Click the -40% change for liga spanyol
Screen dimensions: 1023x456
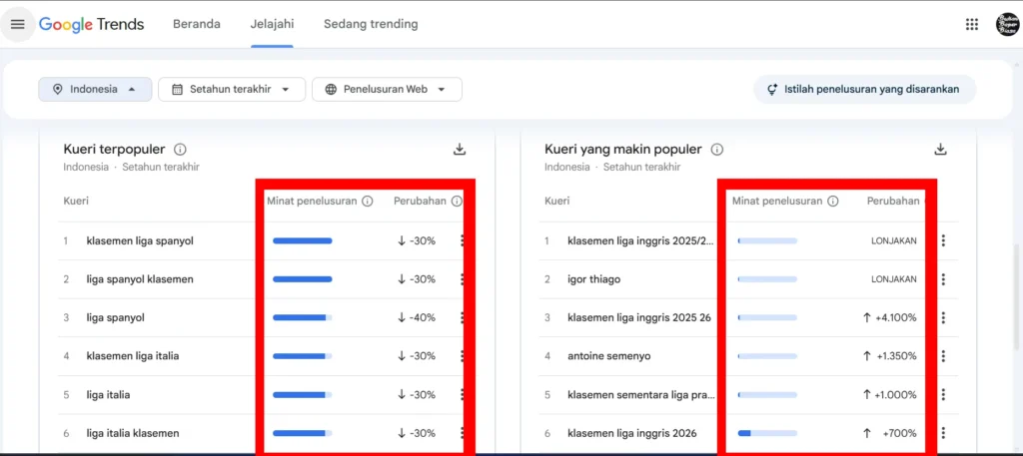416,318
